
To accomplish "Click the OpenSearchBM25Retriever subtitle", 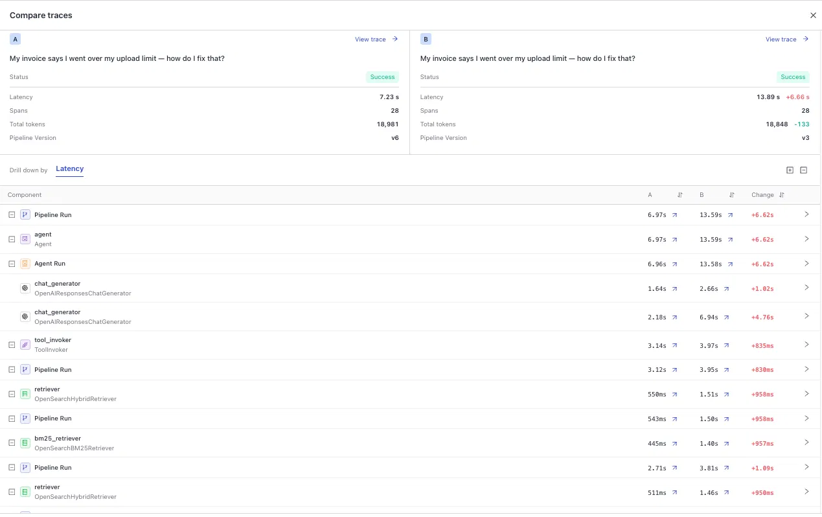I will click(x=74, y=448).
